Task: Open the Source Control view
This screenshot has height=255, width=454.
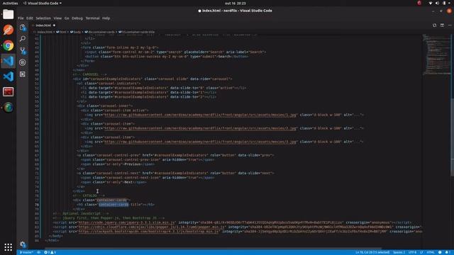Action: click(23, 50)
